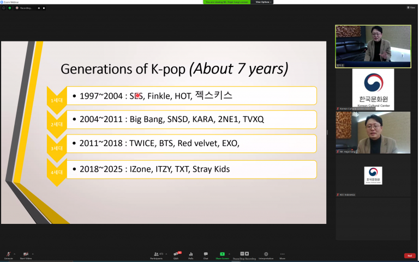The height and width of the screenshot is (262, 419).
Task: Open the More options menu
Action: [x=282, y=254]
